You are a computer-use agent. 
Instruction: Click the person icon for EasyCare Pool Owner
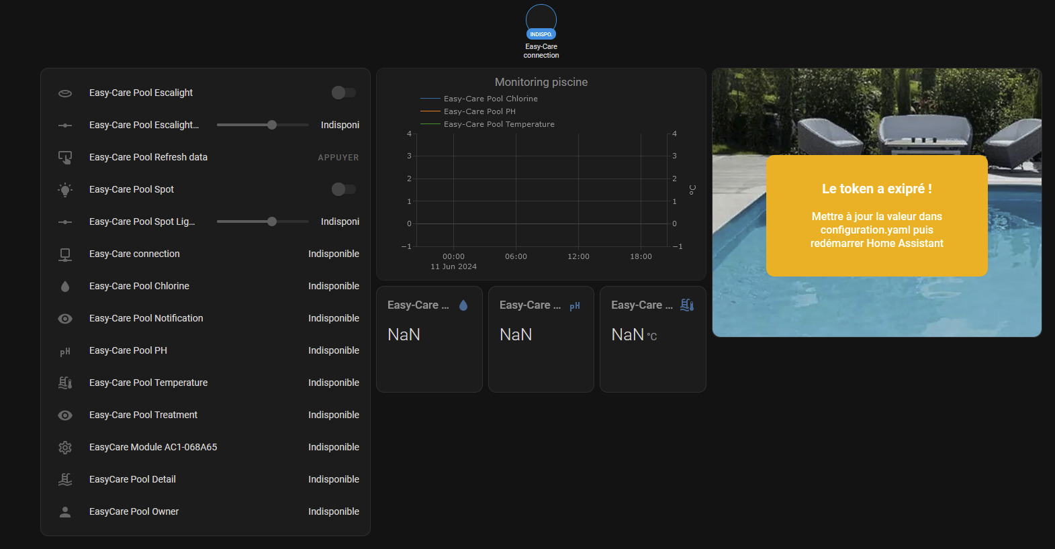tap(65, 512)
